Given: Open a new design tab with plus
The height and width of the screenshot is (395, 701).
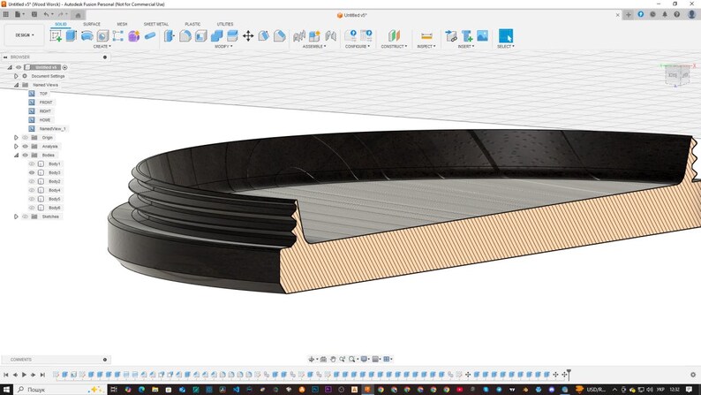Looking at the screenshot, I should pos(629,15).
